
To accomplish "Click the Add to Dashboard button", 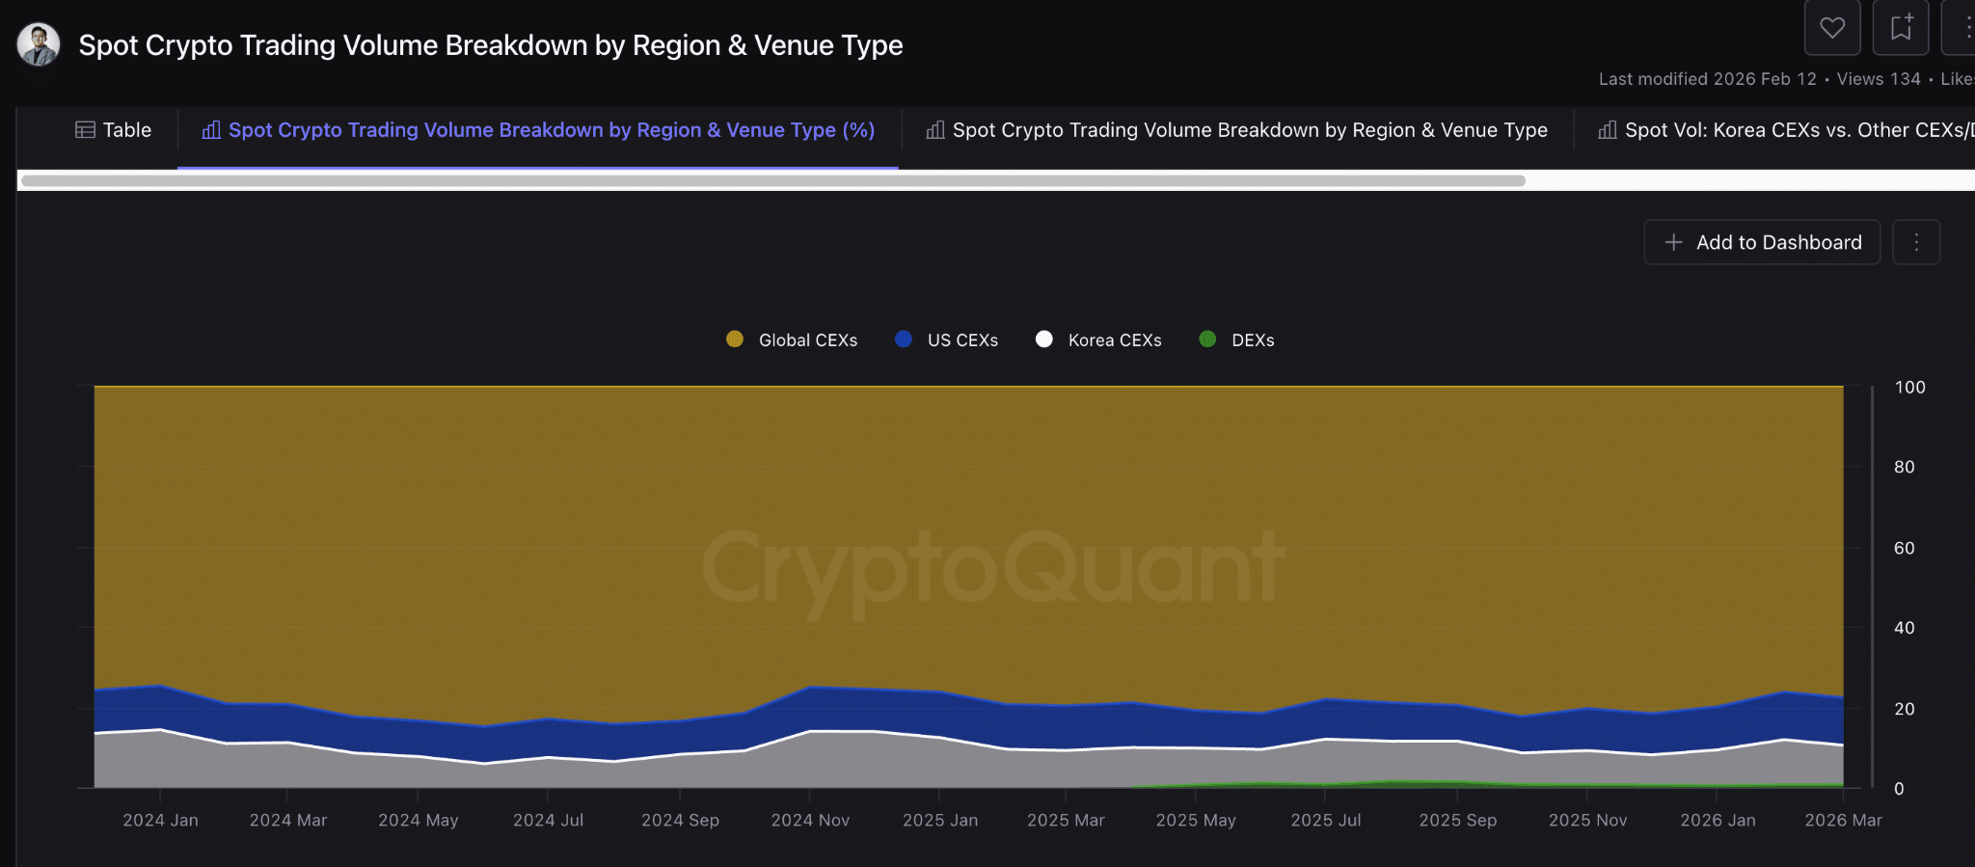I will point(1762,242).
